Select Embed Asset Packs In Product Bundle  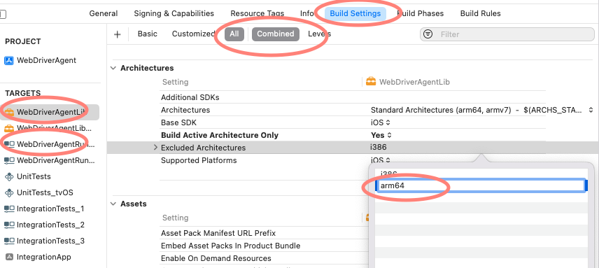click(x=230, y=246)
